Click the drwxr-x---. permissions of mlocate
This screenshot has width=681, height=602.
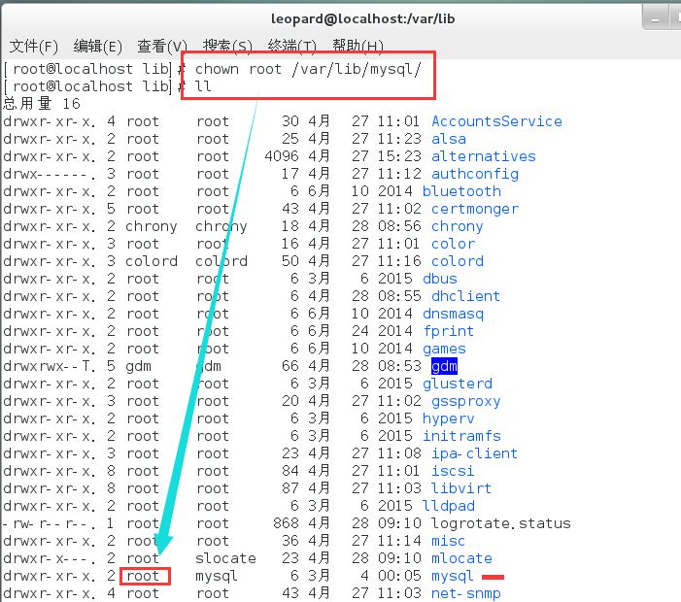pos(50,558)
